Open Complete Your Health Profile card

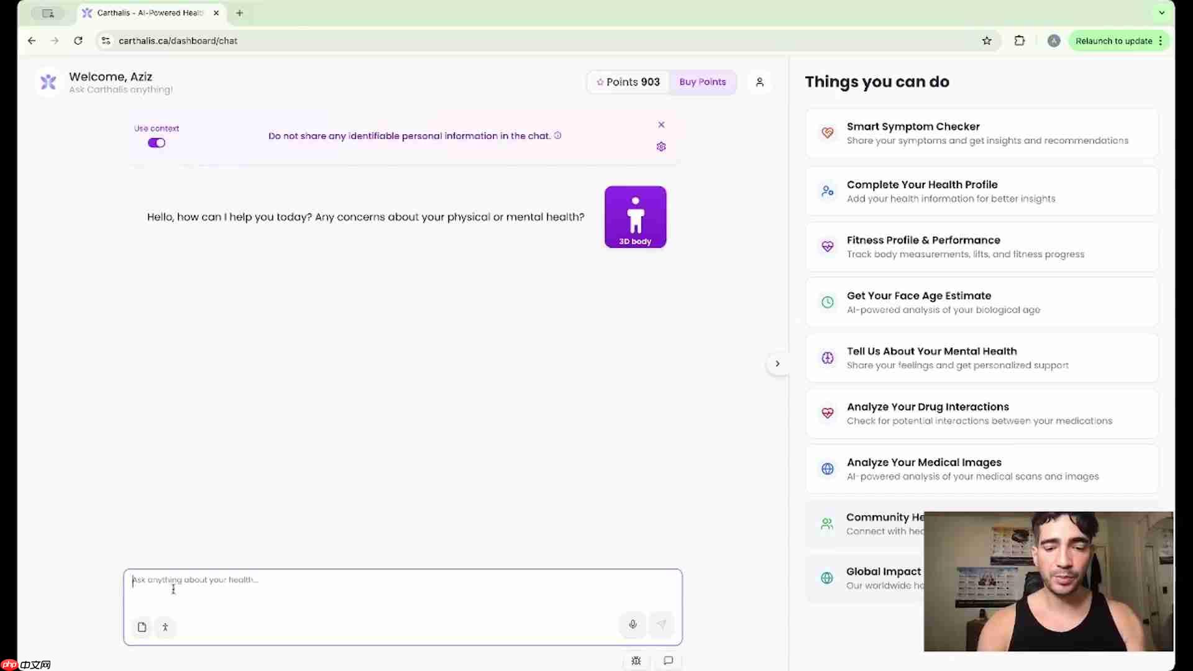[x=982, y=191]
